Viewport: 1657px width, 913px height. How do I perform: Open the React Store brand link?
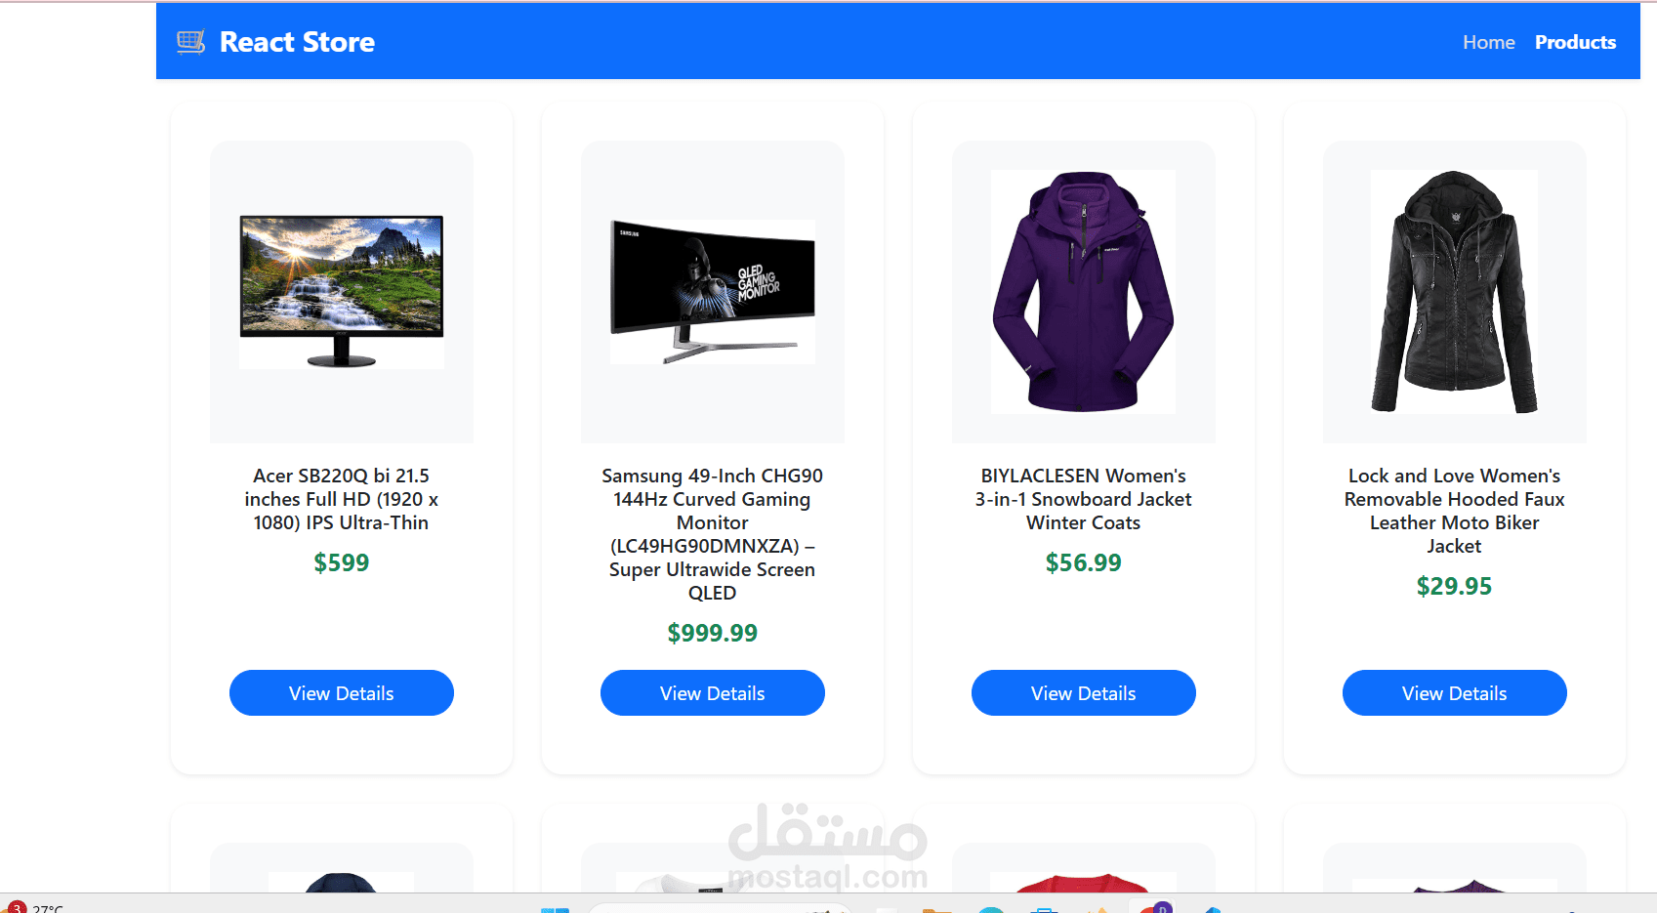[x=275, y=42]
